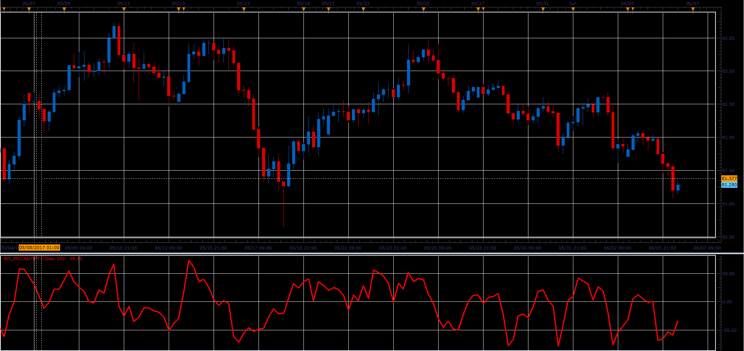Click the '06/07 09:00' time axis label
Screen dimensions: 744x351
[707, 248]
